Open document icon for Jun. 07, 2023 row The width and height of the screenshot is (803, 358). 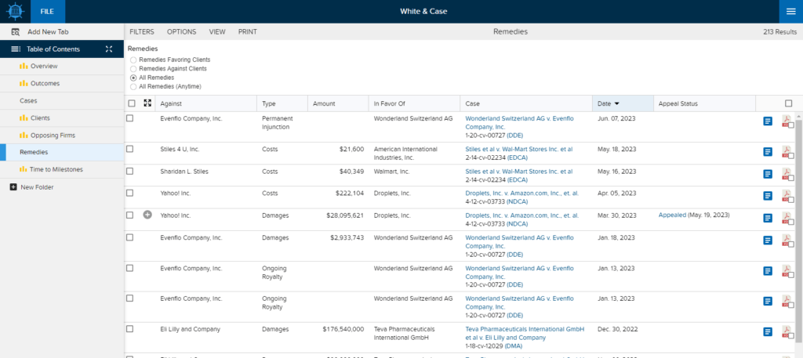tap(768, 121)
